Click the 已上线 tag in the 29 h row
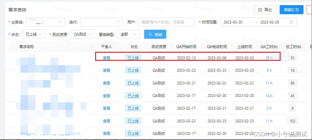 133,58
